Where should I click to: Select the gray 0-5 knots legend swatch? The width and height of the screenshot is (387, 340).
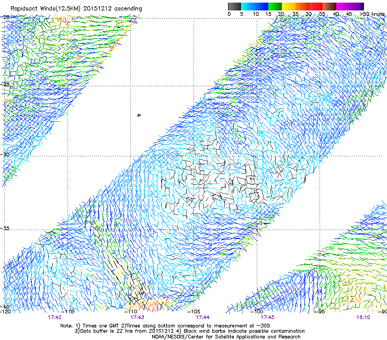[234, 6]
